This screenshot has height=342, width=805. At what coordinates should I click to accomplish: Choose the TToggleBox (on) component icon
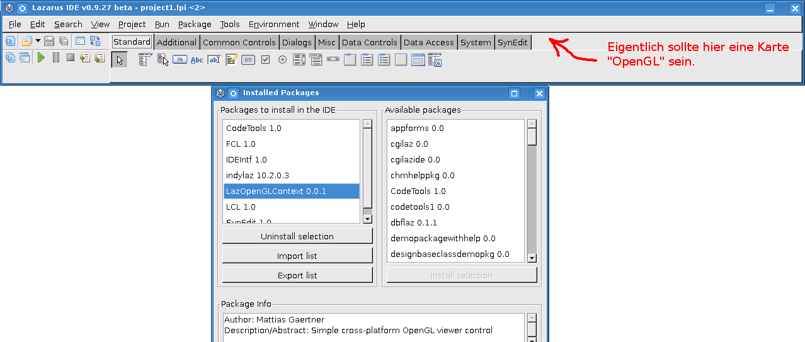(248, 60)
